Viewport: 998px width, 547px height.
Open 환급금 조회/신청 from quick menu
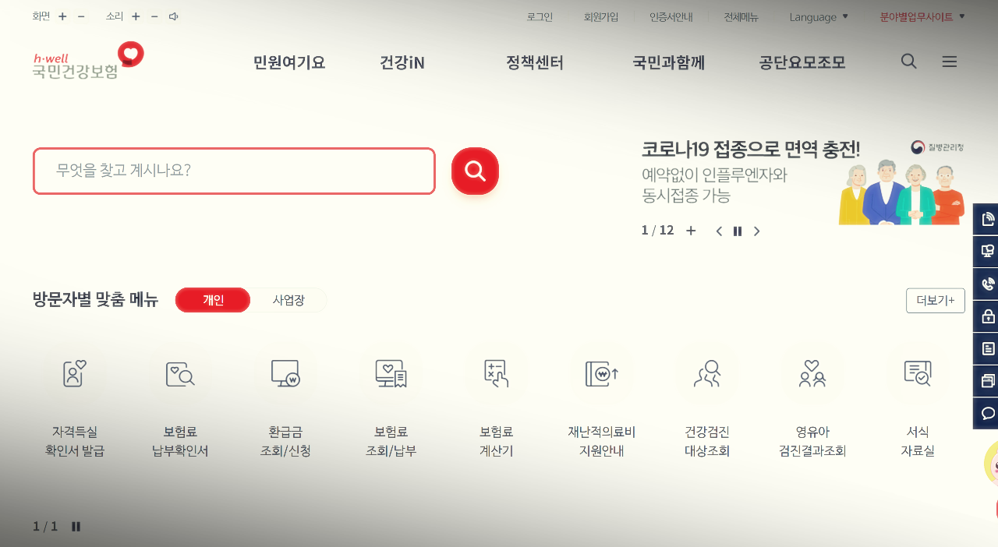click(x=285, y=390)
